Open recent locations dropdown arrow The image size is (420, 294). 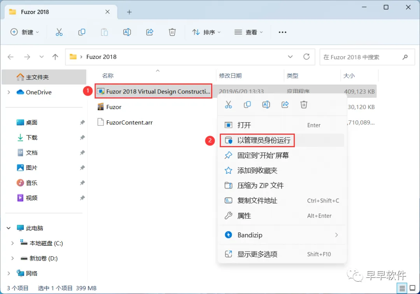point(41,57)
